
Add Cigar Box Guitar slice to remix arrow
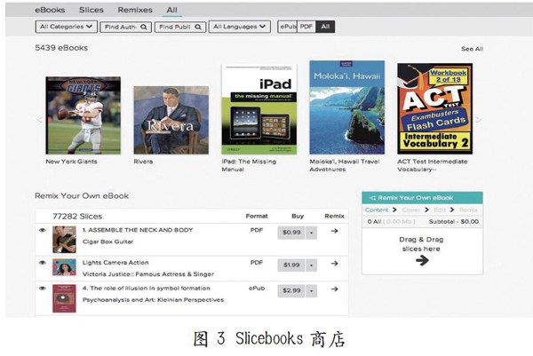(335, 231)
